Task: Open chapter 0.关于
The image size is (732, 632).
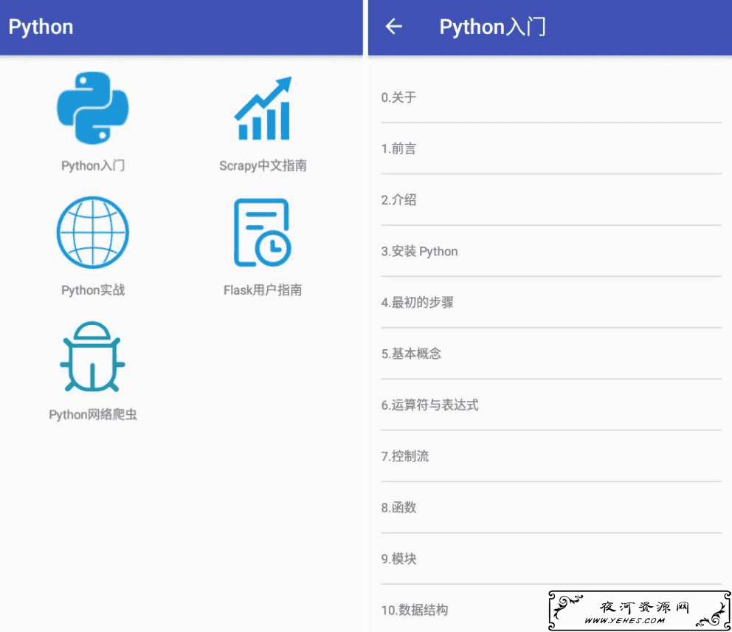Action: coord(551,97)
